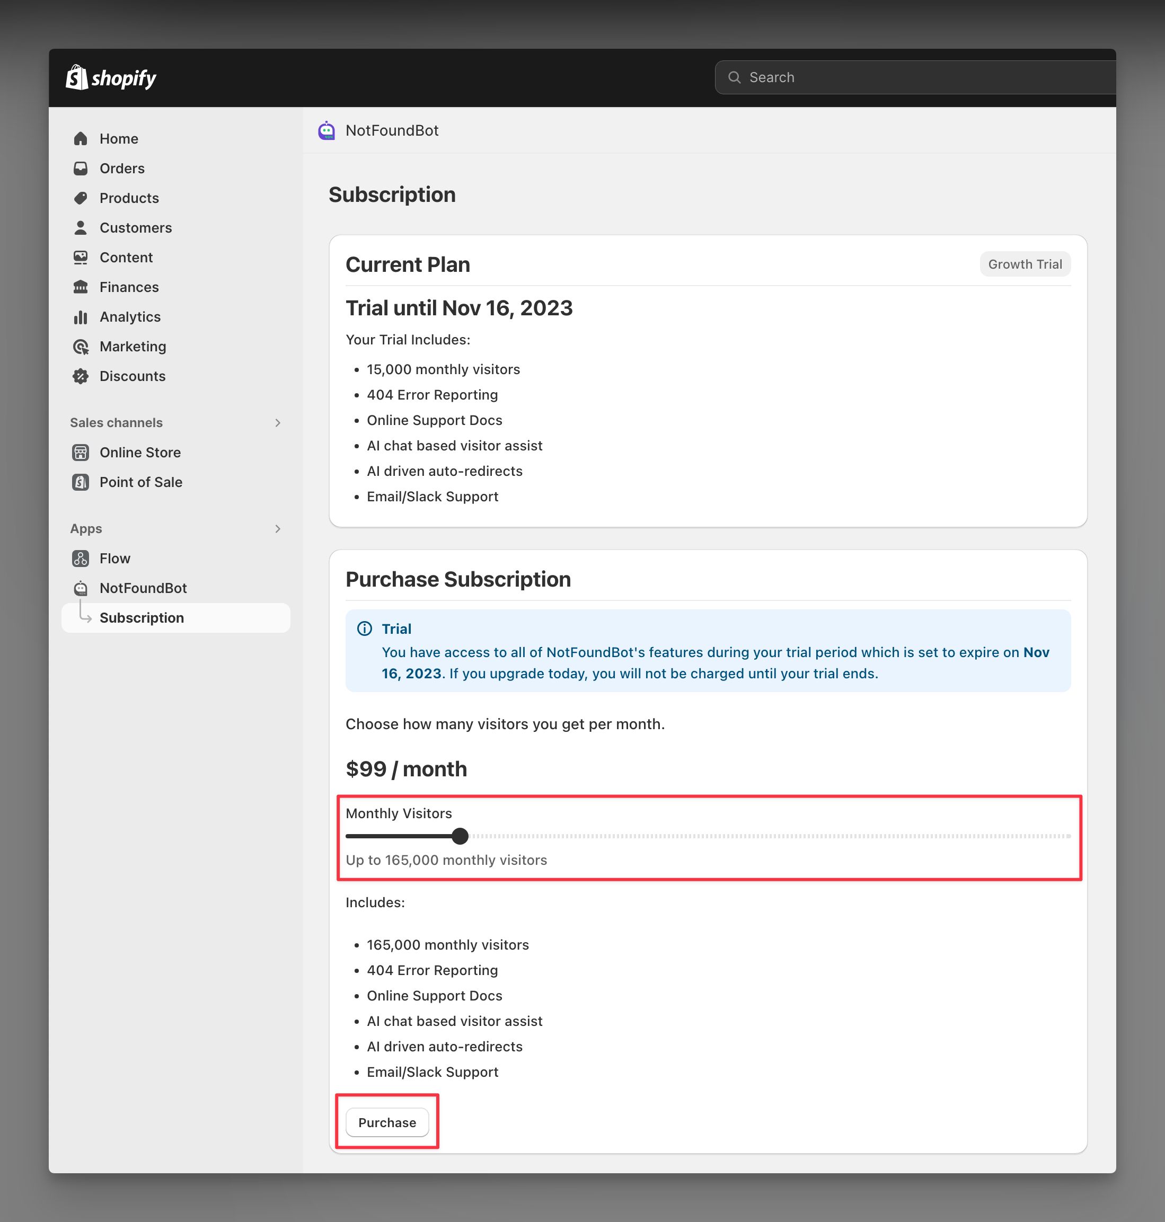1165x1222 pixels.
Task: Click the Purchase button
Action: [387, 1123]
